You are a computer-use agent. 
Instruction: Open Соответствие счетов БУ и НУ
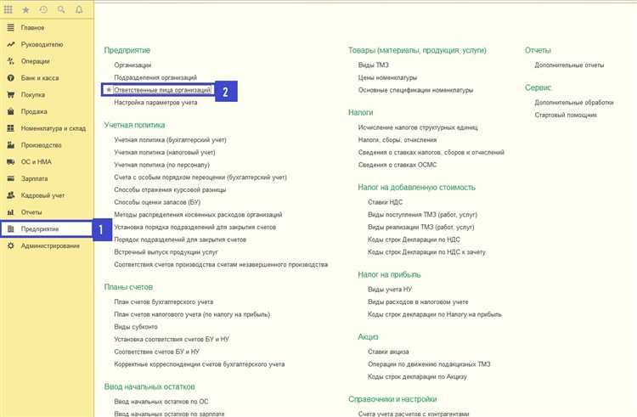click(x=157, y=352)
